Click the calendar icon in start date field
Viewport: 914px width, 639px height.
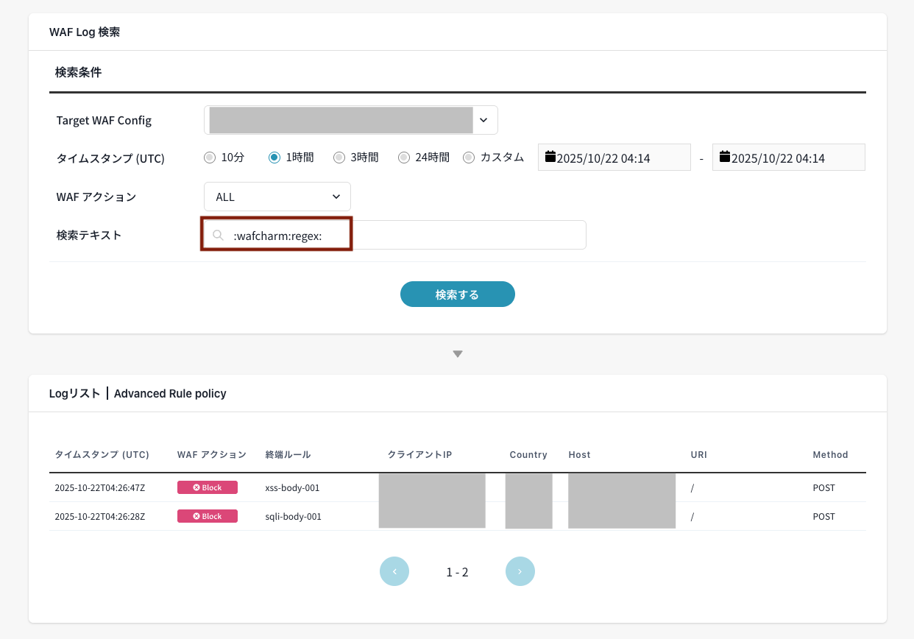point(550,157)
